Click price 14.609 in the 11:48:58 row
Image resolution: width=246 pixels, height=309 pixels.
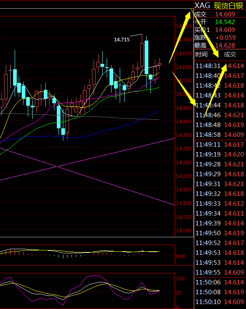234,134
